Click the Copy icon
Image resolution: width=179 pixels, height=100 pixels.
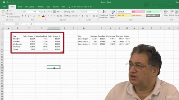point(8,14)
